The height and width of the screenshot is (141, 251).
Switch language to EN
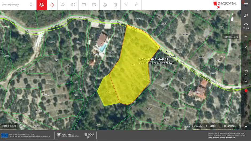246,37
